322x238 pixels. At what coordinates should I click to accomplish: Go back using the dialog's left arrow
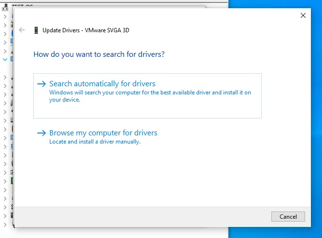click(22, 30)
